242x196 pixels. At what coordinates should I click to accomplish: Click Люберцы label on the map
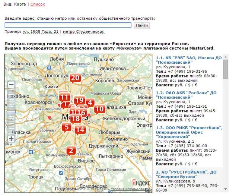pyautogui.click(x=109, y=132)
